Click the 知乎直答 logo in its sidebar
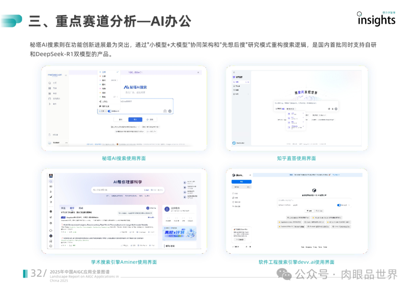 [237, 77]
